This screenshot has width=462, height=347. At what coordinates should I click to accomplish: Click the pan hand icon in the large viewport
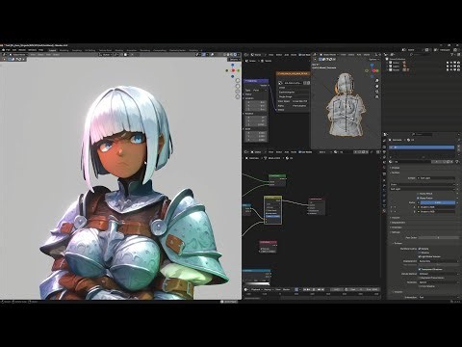(238, 86)
